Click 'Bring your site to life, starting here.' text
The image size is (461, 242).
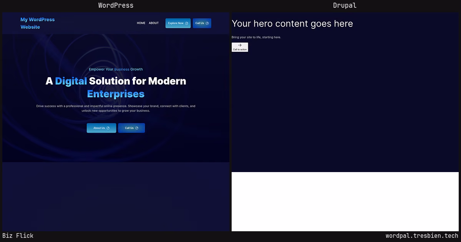tap(256, 37)
